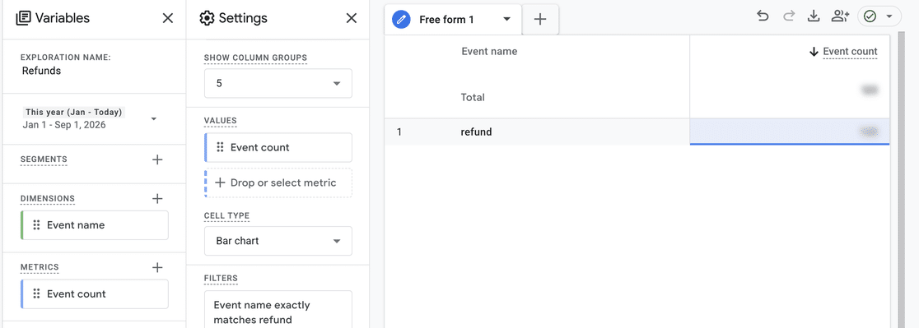Click Drop or select metric box
Screen dimensions: 919x328
point(278,182)
